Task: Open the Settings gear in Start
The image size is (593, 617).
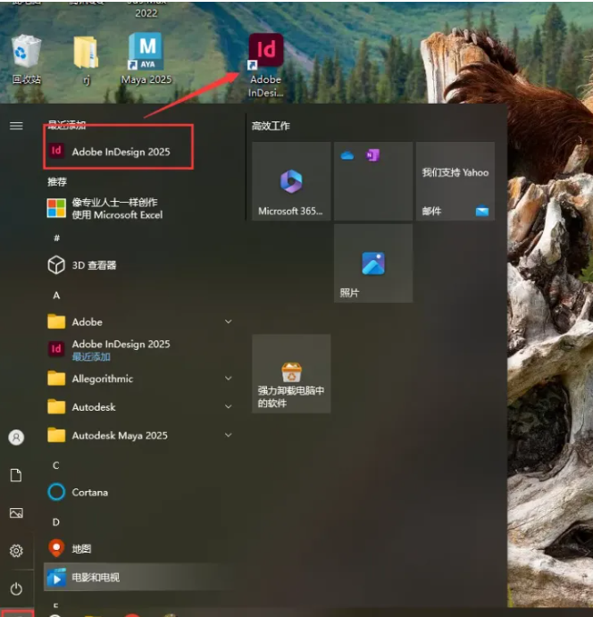Action: click(x=16, y=551)
